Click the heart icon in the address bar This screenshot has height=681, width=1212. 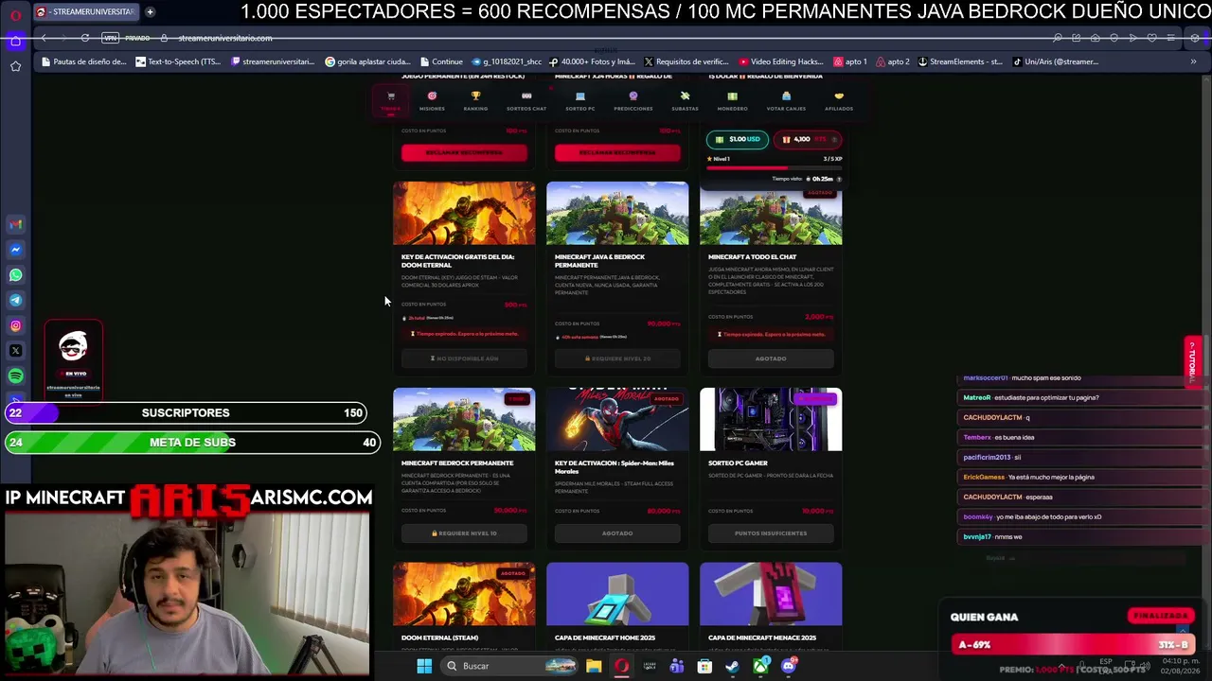1151,38
